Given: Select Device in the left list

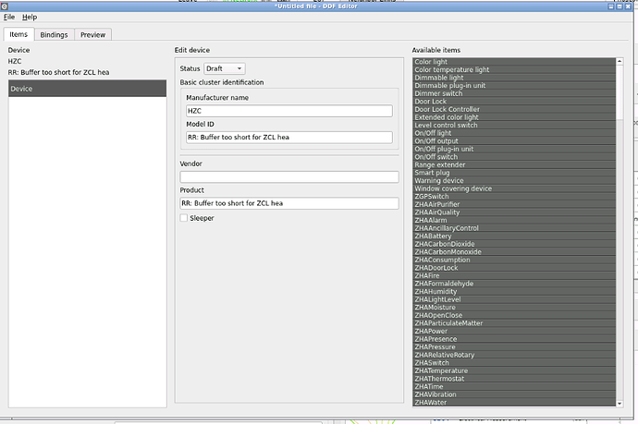Looking at the screenshot, I should [x=87, y=89].
